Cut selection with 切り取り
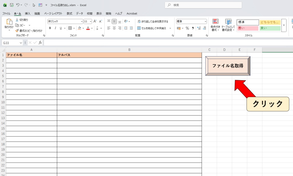Screen dimensions: 293x176 [x=22, y=20]
